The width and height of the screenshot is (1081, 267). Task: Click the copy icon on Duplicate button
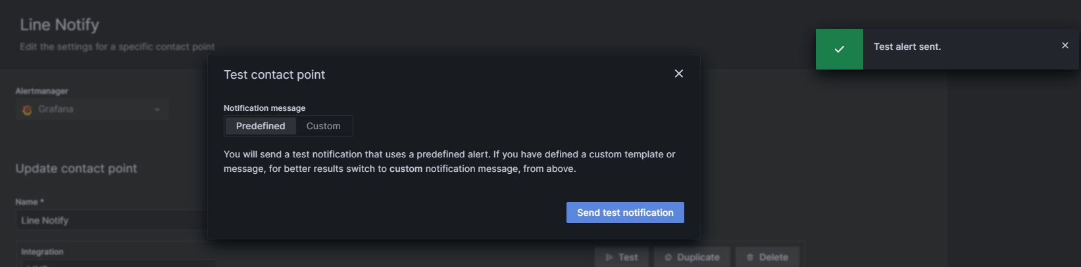[x=668, y=257]
